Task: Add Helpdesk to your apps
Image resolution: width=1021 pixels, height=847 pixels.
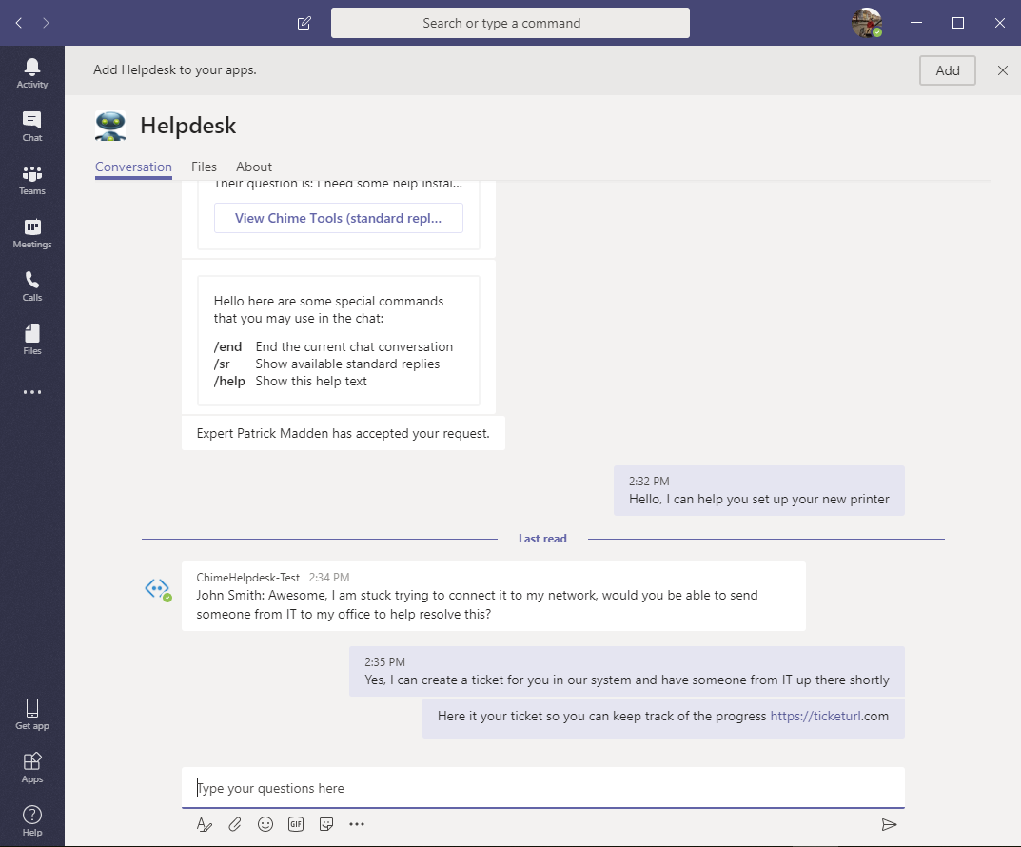Action: [948, 70]
